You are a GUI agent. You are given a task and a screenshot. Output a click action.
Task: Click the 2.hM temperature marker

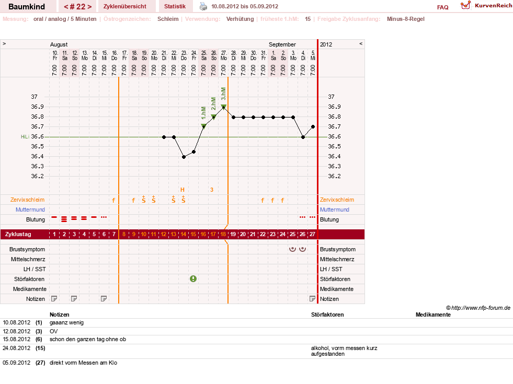(213, 117)
